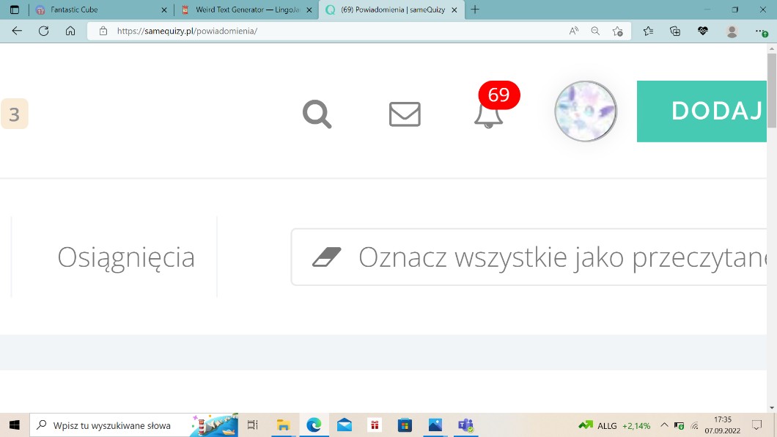Image resolution: width=777 pixels, height=437 pixels.
Task: Open a new browser tab
Action: [475, 10]
